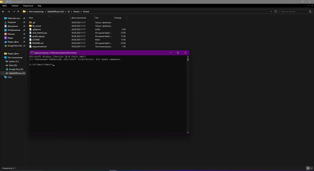Open the recent locations dropdown arrow
Viewport: 314px width, 171px height.
point(14,12)
